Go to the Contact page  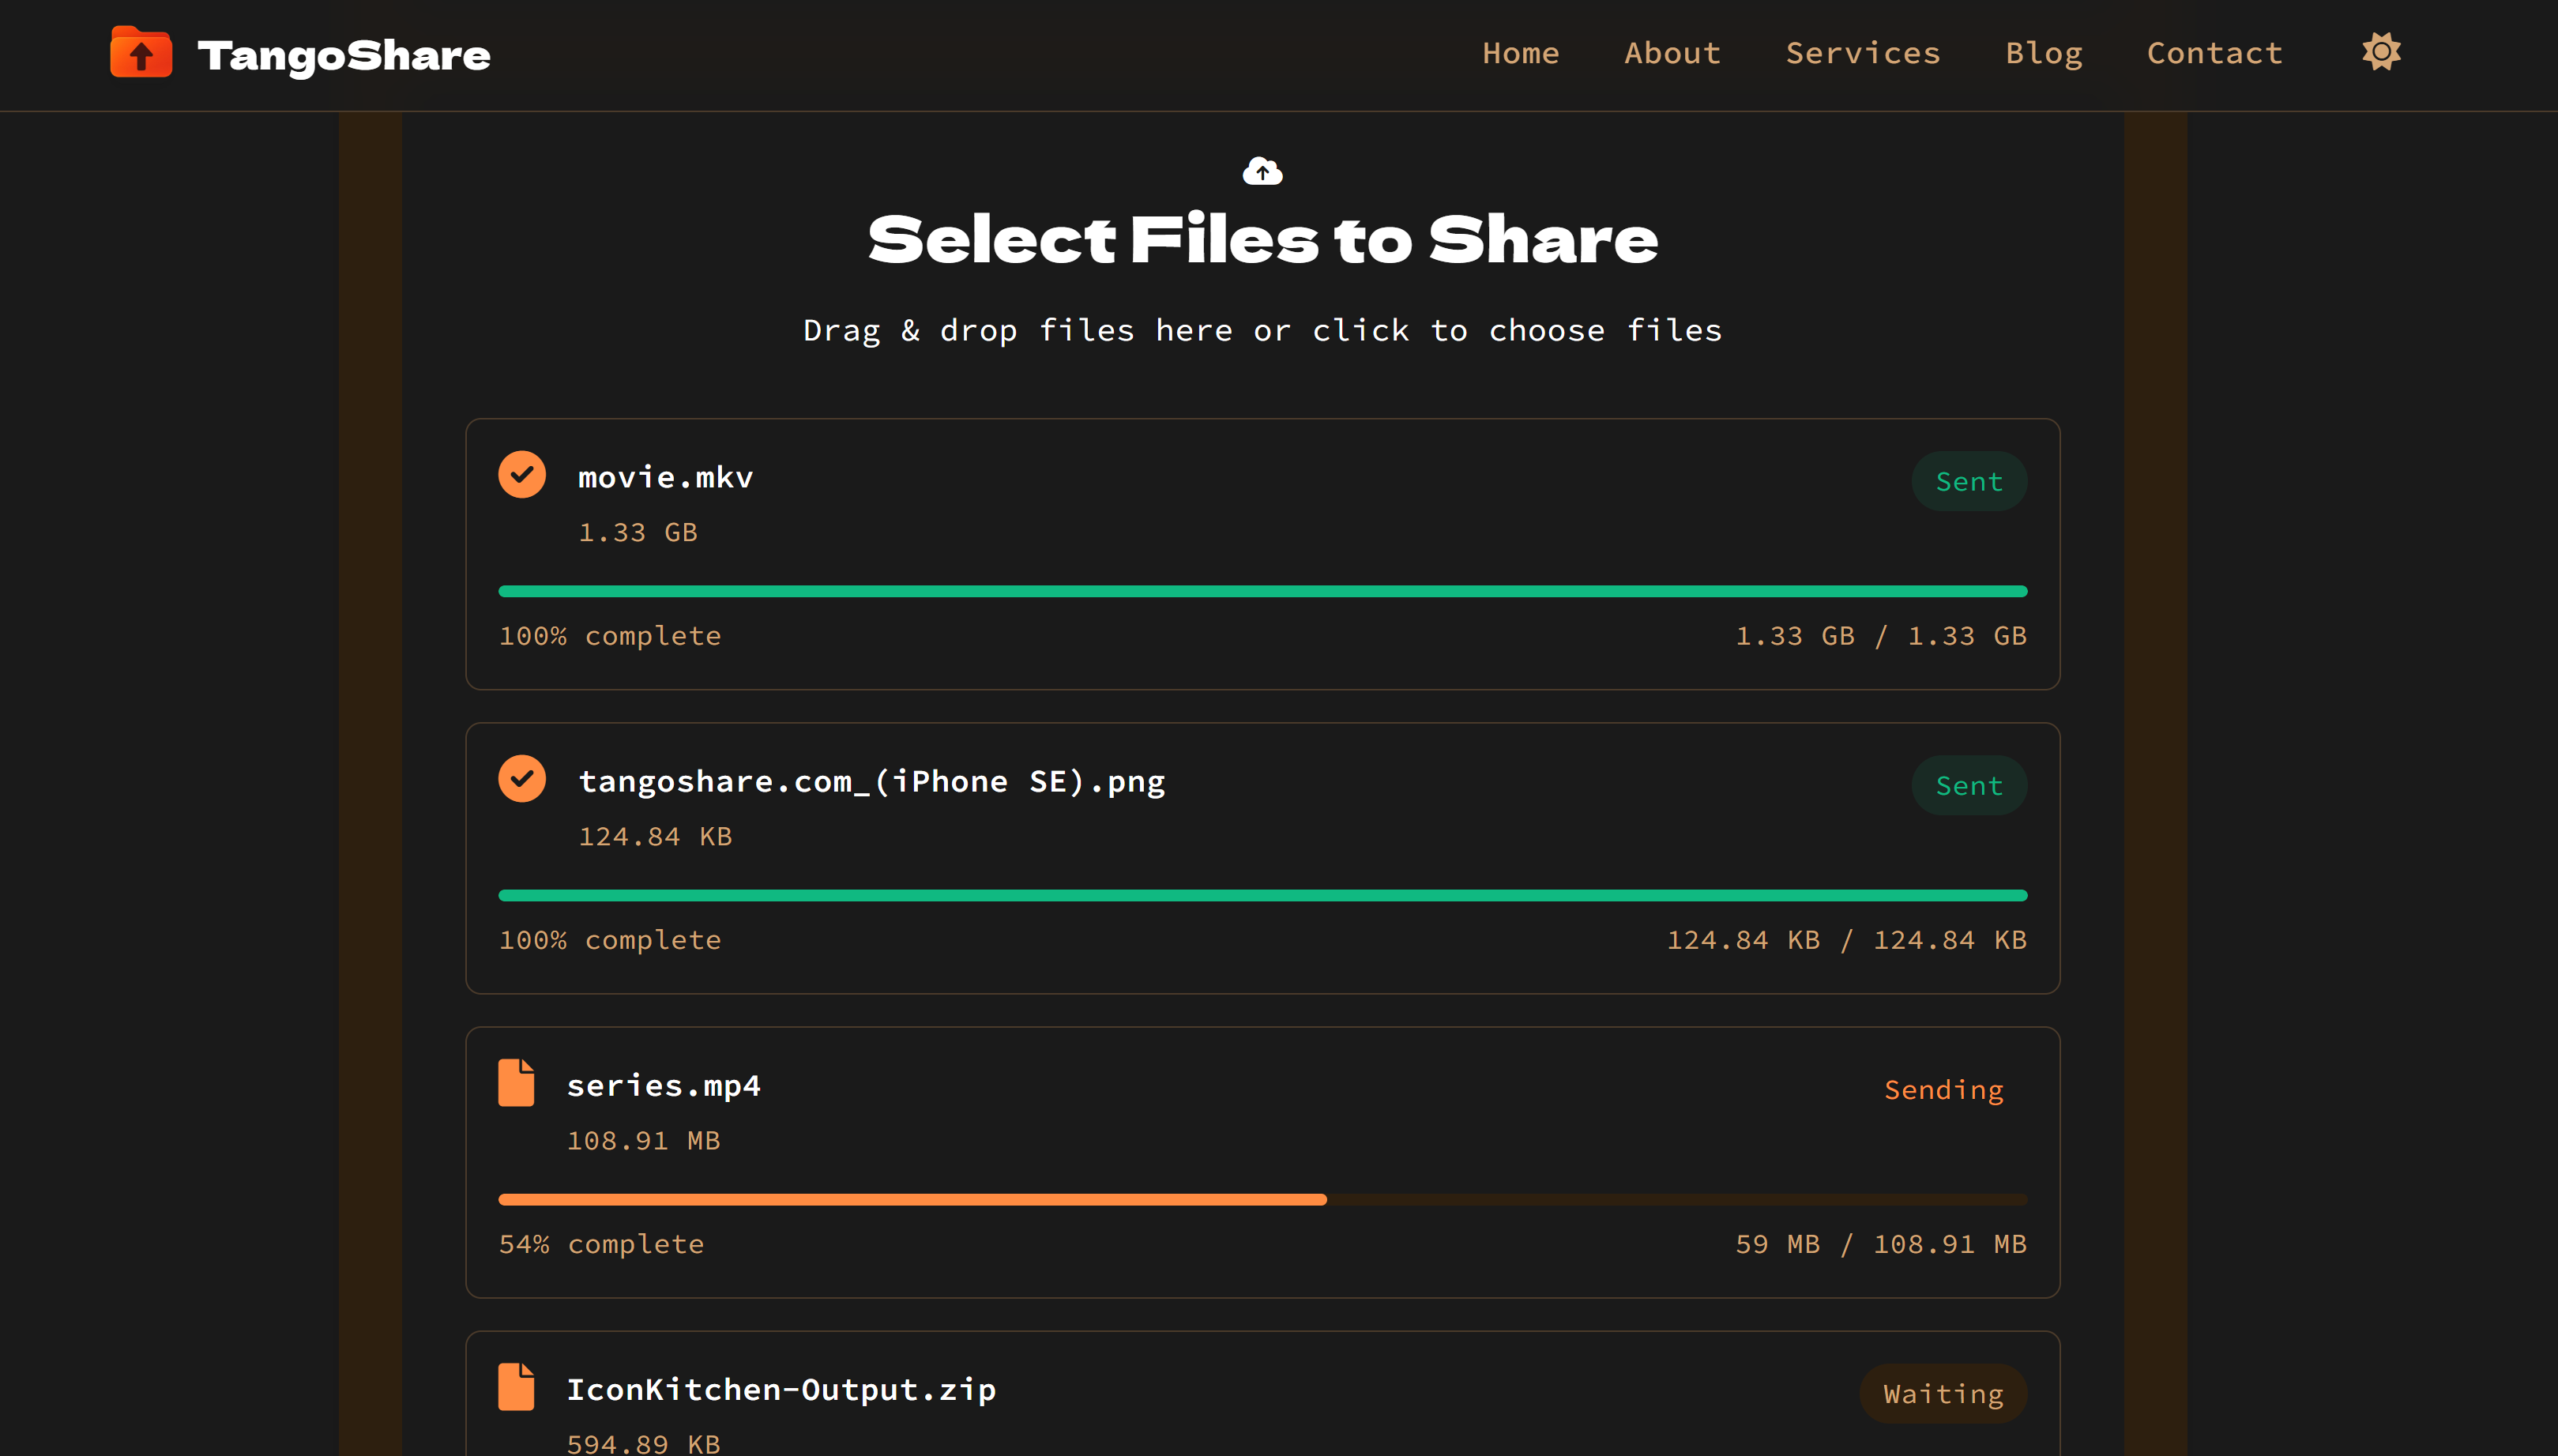(x=2214, y=52)
